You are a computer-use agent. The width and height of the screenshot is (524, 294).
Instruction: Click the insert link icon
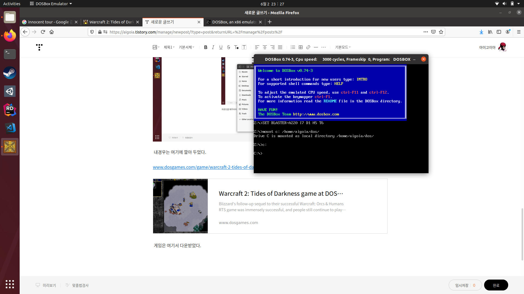[308, 47]
